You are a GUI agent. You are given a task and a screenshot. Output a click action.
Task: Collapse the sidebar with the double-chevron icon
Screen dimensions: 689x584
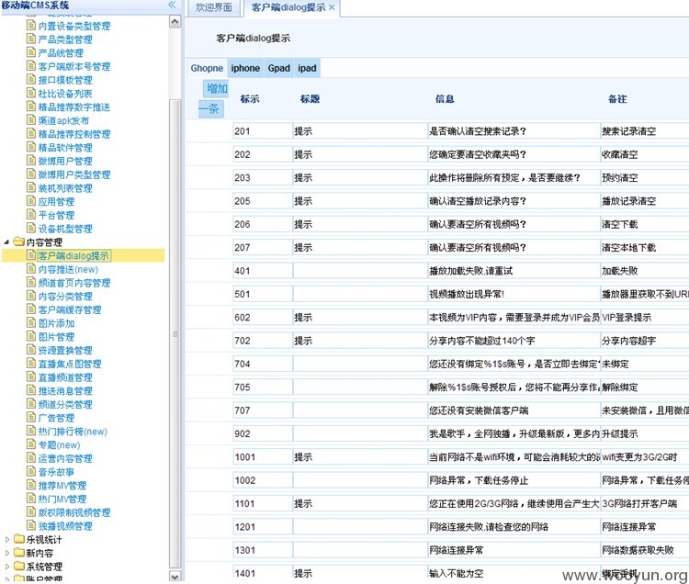172,5
